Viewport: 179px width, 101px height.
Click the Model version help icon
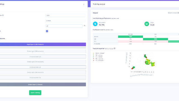(x=178, y=13)
